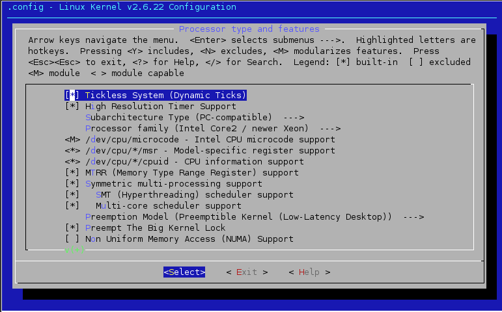Viewport: 502px width, 312px height.
Task: Change /dev/cpu/*/cpuid tristate marker
Action: [72, 162]
